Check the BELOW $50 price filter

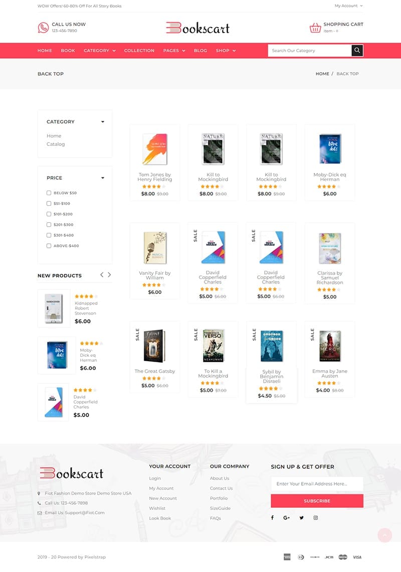[x=49, y=193]
